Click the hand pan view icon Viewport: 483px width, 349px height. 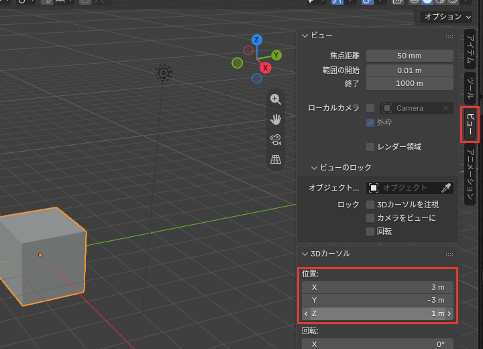tap(276, 119)
